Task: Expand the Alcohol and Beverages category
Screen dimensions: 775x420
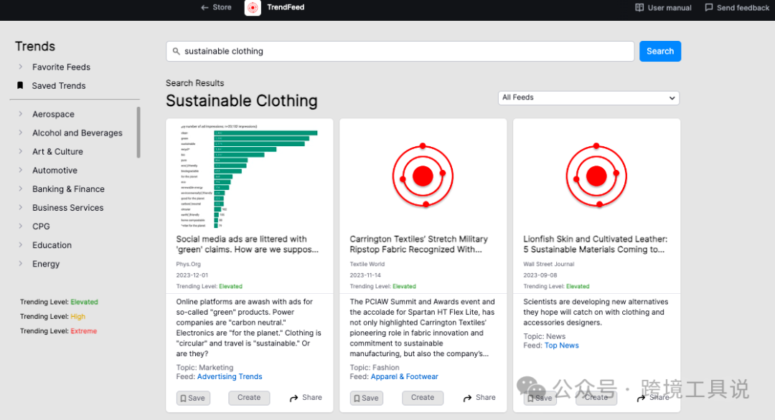Action: 20,133
